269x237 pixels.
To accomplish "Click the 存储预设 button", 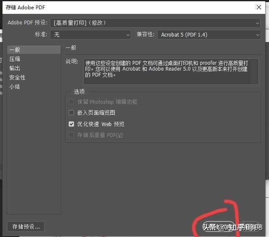I will tap(26, 226).
